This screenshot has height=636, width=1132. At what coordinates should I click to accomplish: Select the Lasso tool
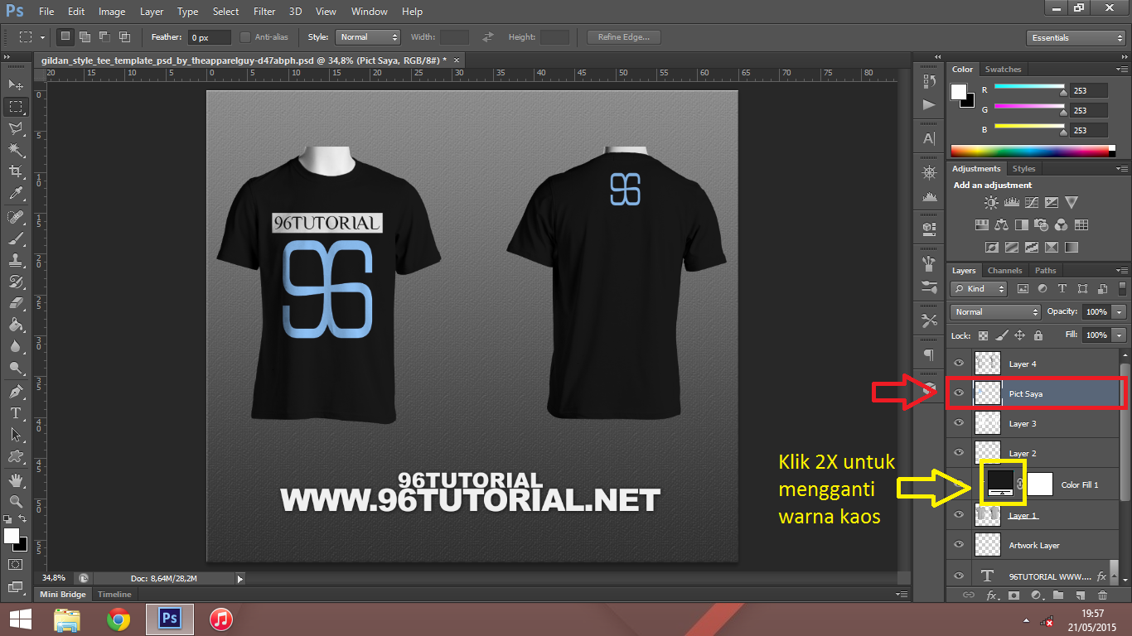coord(16,128)
